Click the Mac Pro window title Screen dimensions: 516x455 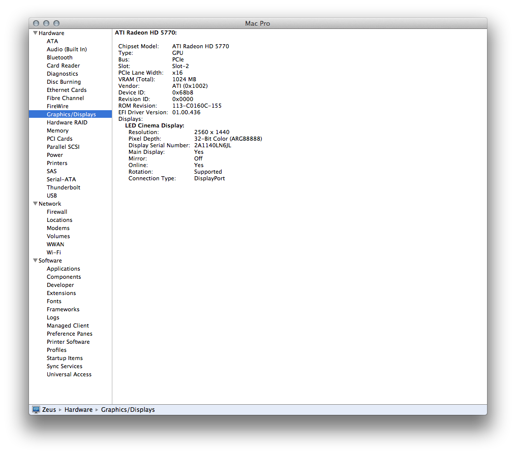point(257,23)
